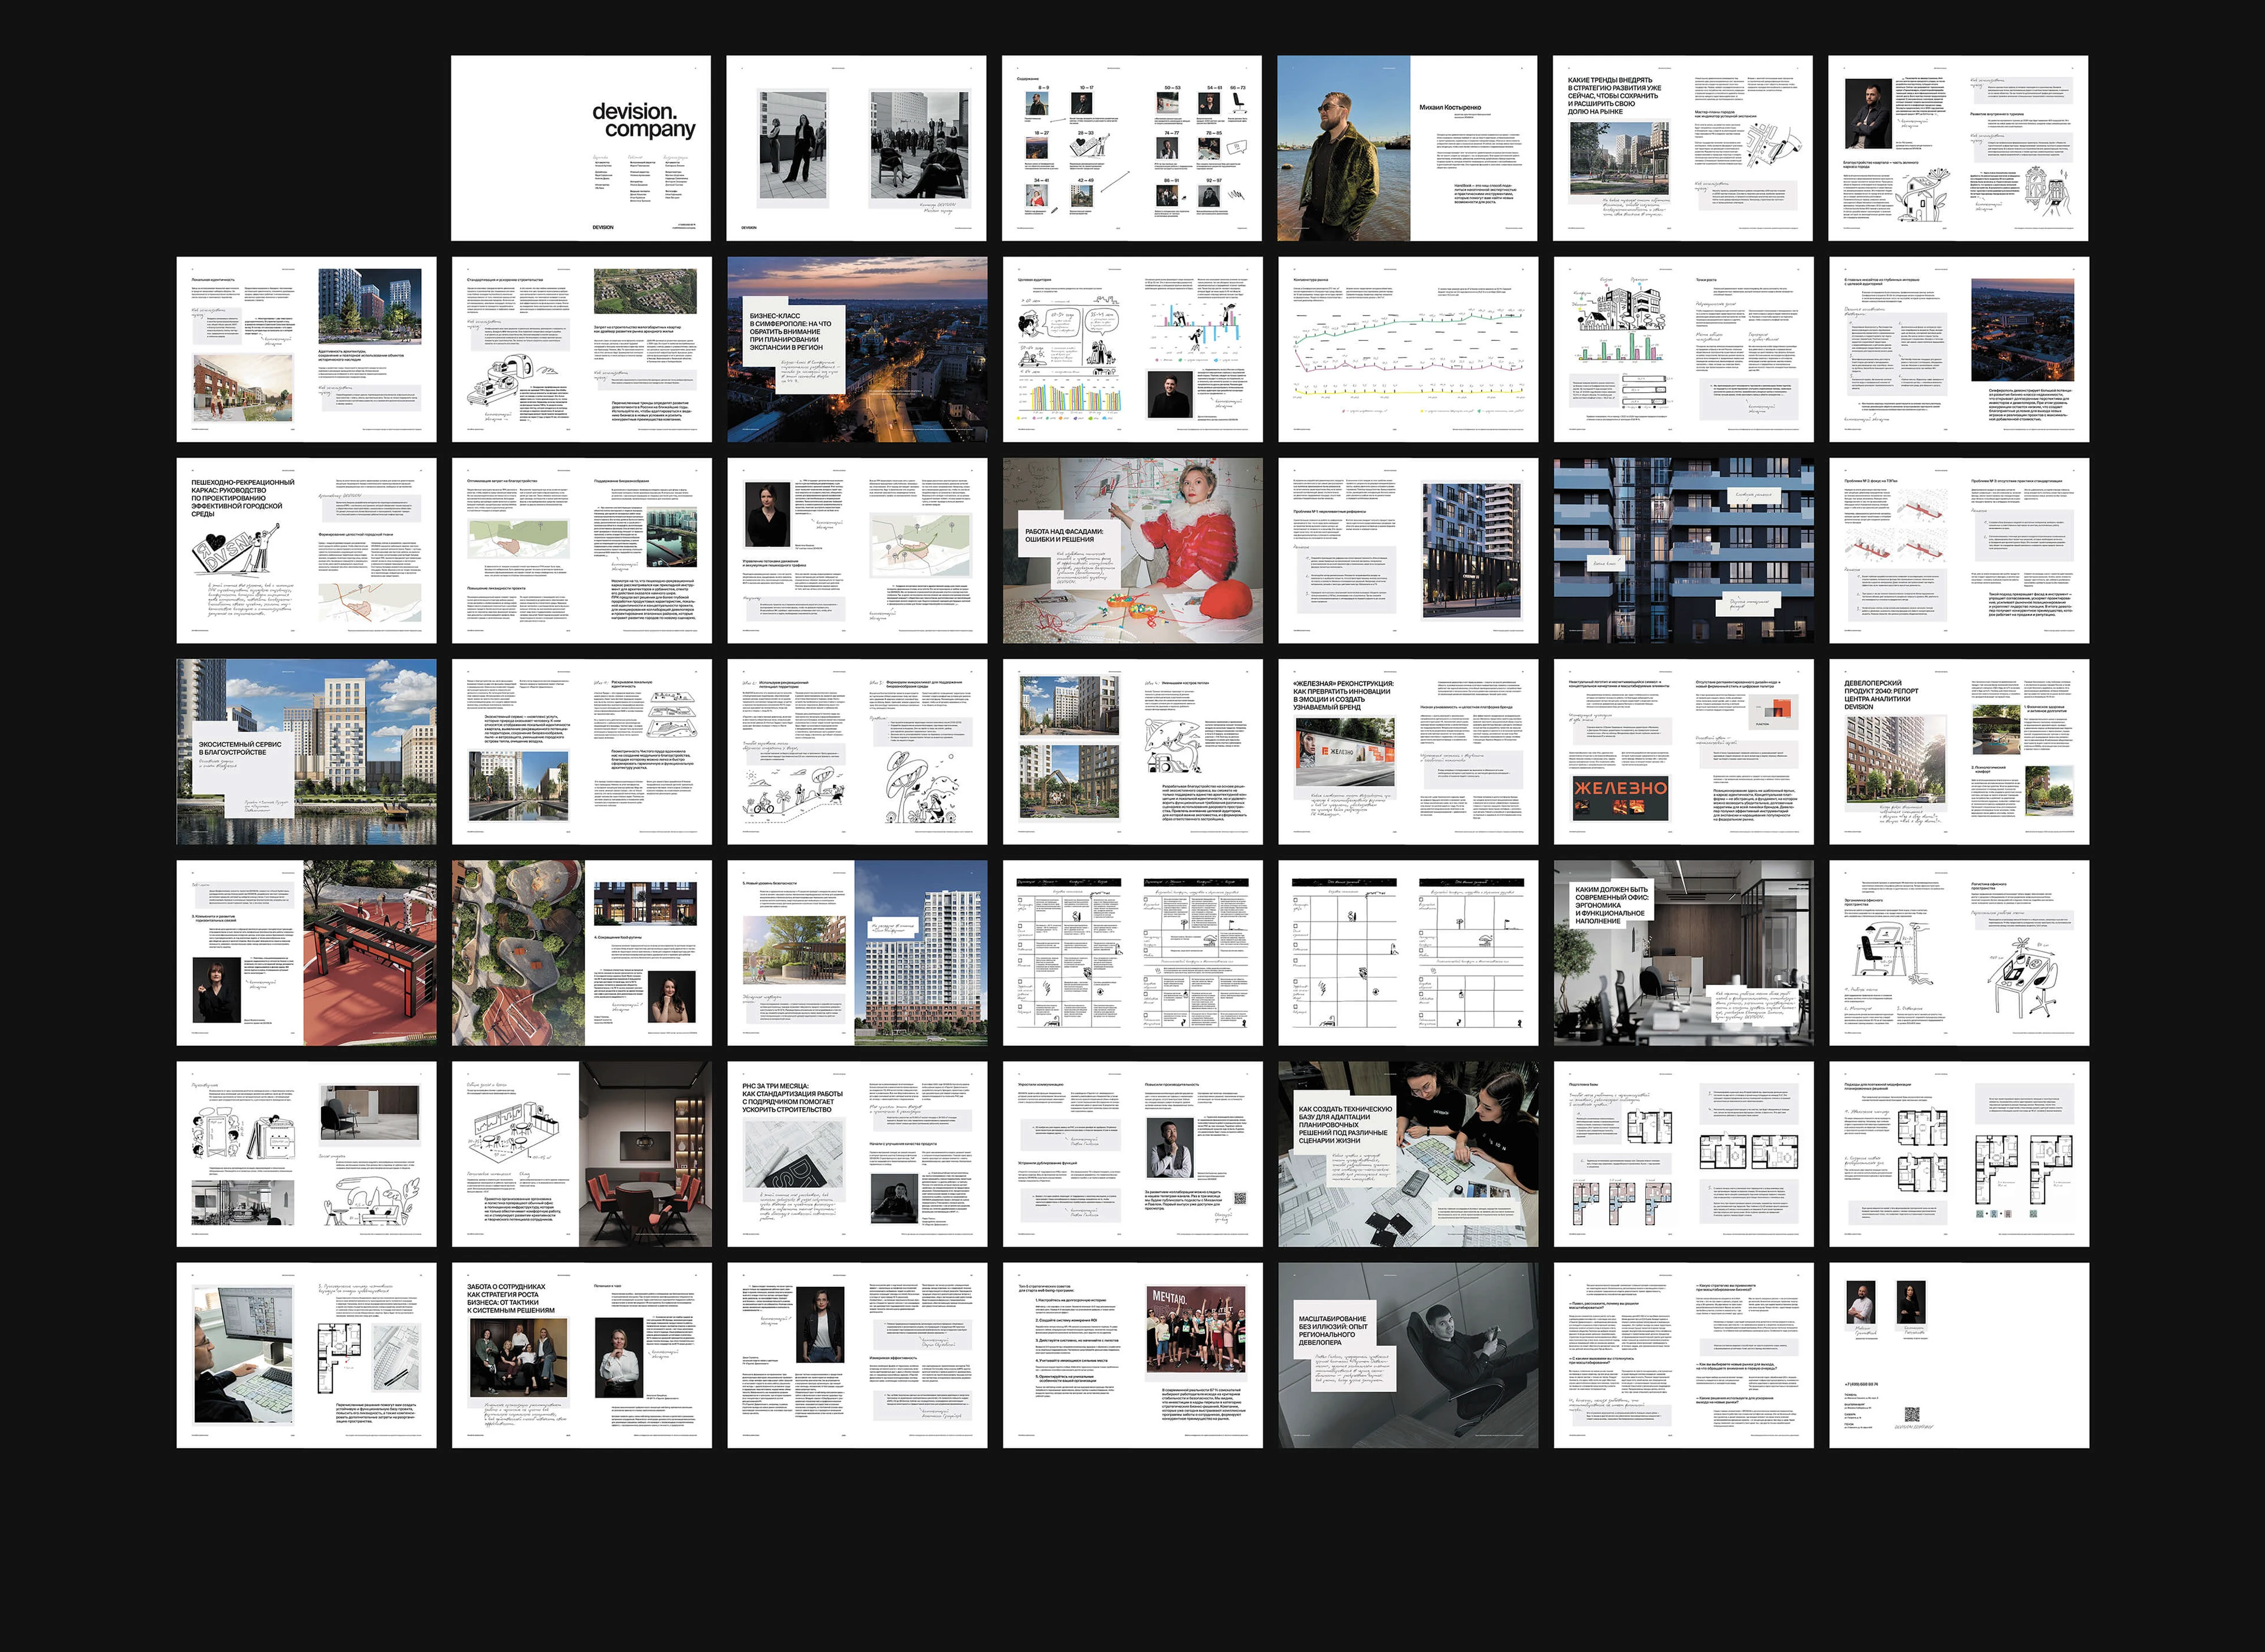Select the meeting room with red chairs spread
This screenshot has height=1652, width=2265.
(x=582, y=1154)
